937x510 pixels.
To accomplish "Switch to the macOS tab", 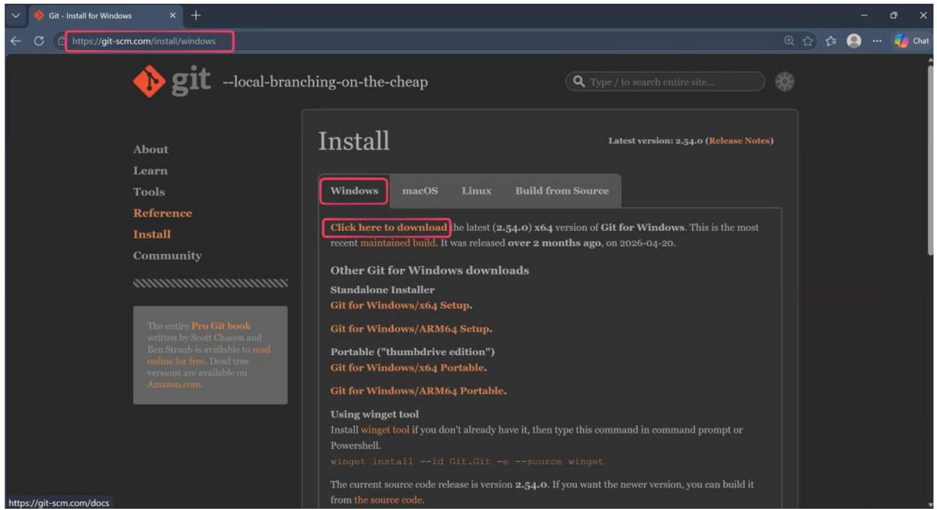I will point(420,191).
